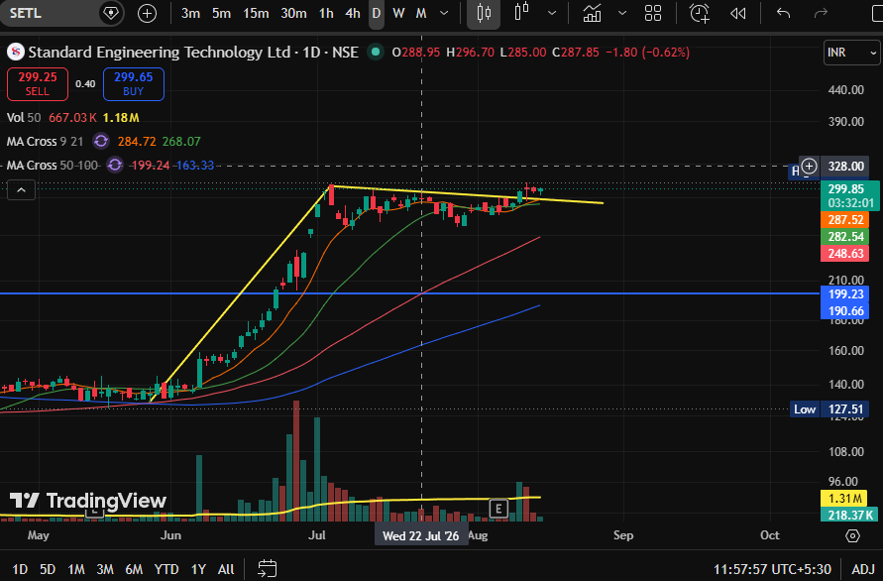Select the 6M date range
Screen dimensions: 883x581
(x=134, y=569)
